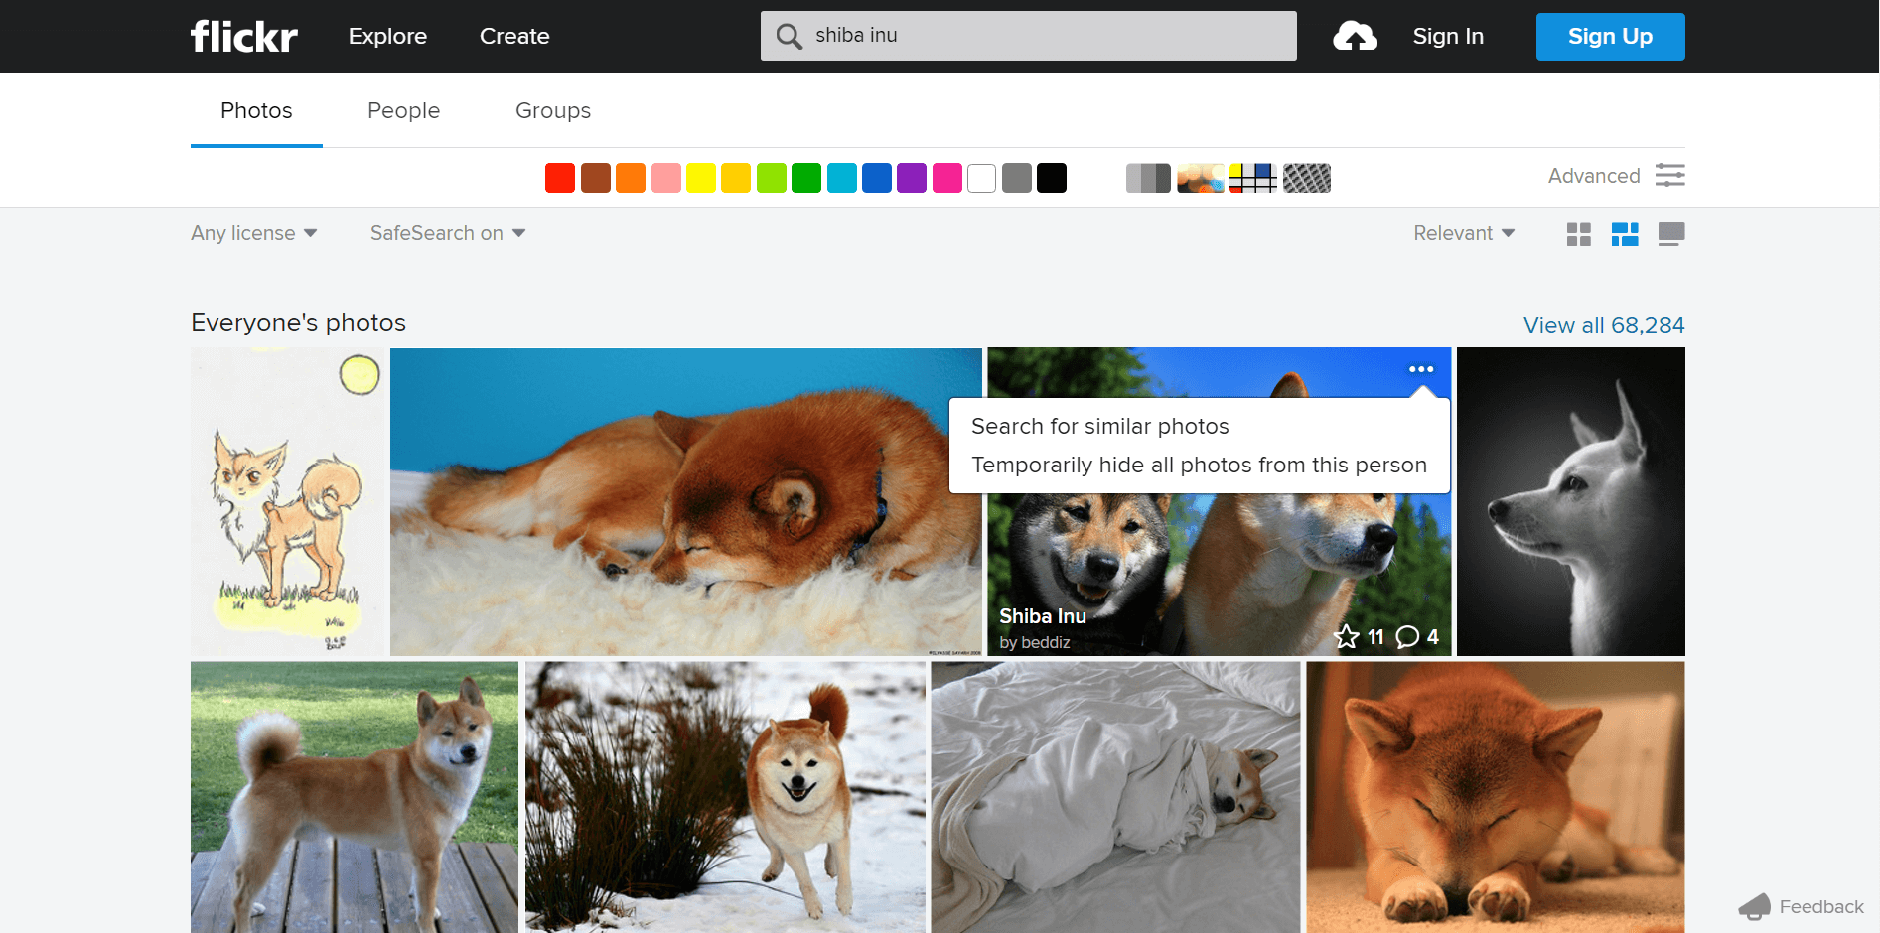The width and height of the screenshot is (1880, 933).
Task: Switch to the Groups tab
Action: (x=553, y=110)
